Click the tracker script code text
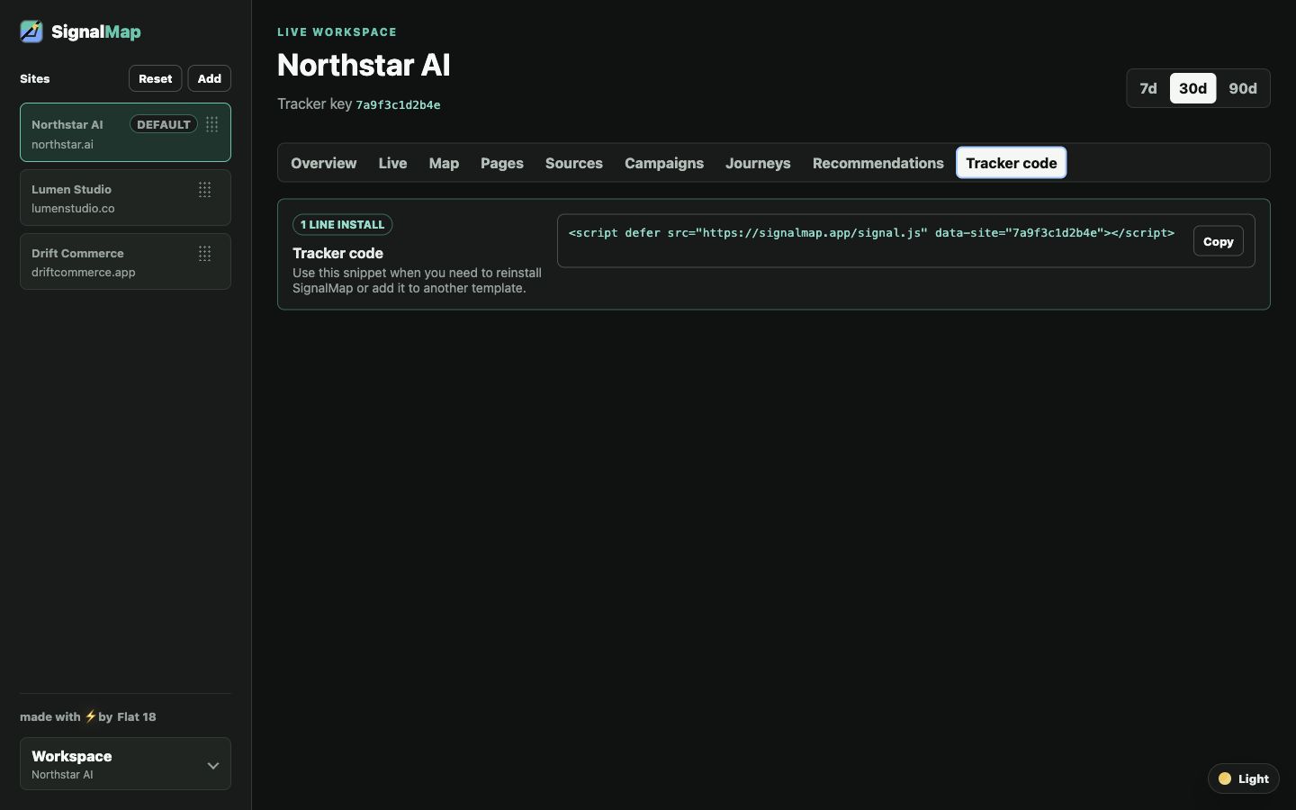The width and height of the screenshot is (1296, 810). click(x=871, y=232)
